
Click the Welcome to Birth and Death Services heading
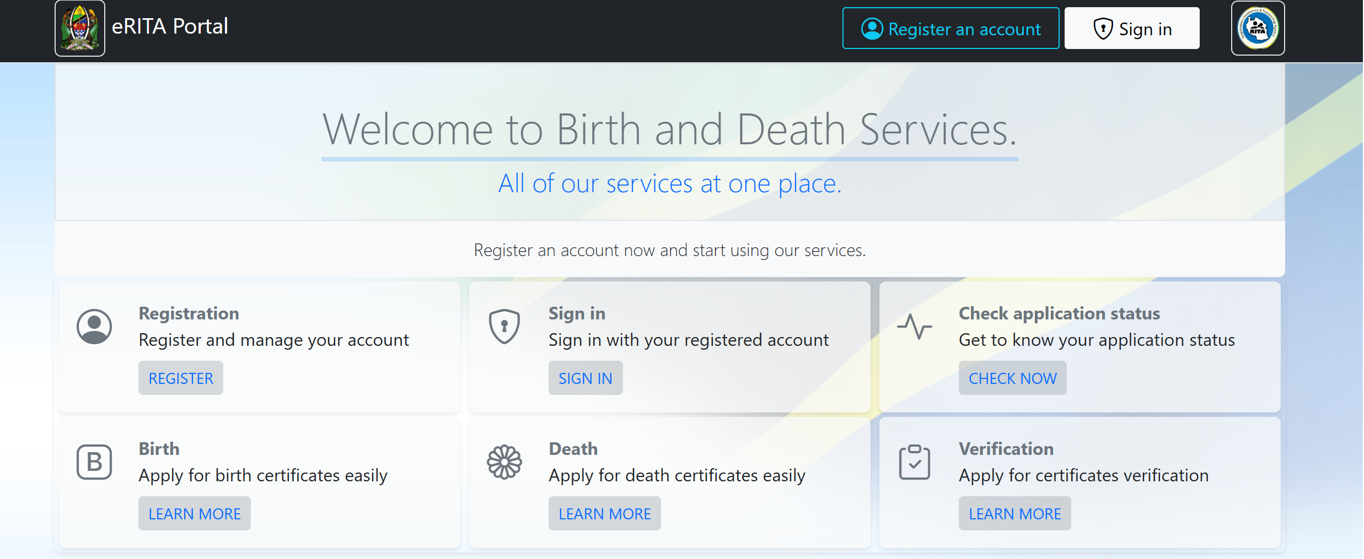click(669, 130)
